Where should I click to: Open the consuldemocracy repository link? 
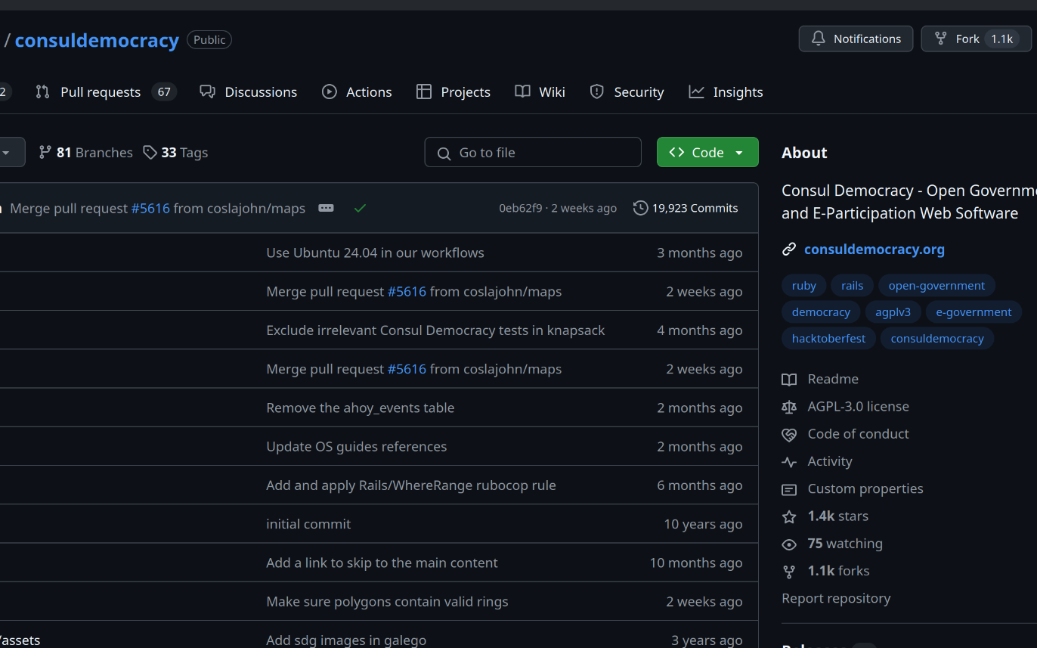(x=97, y=40)
